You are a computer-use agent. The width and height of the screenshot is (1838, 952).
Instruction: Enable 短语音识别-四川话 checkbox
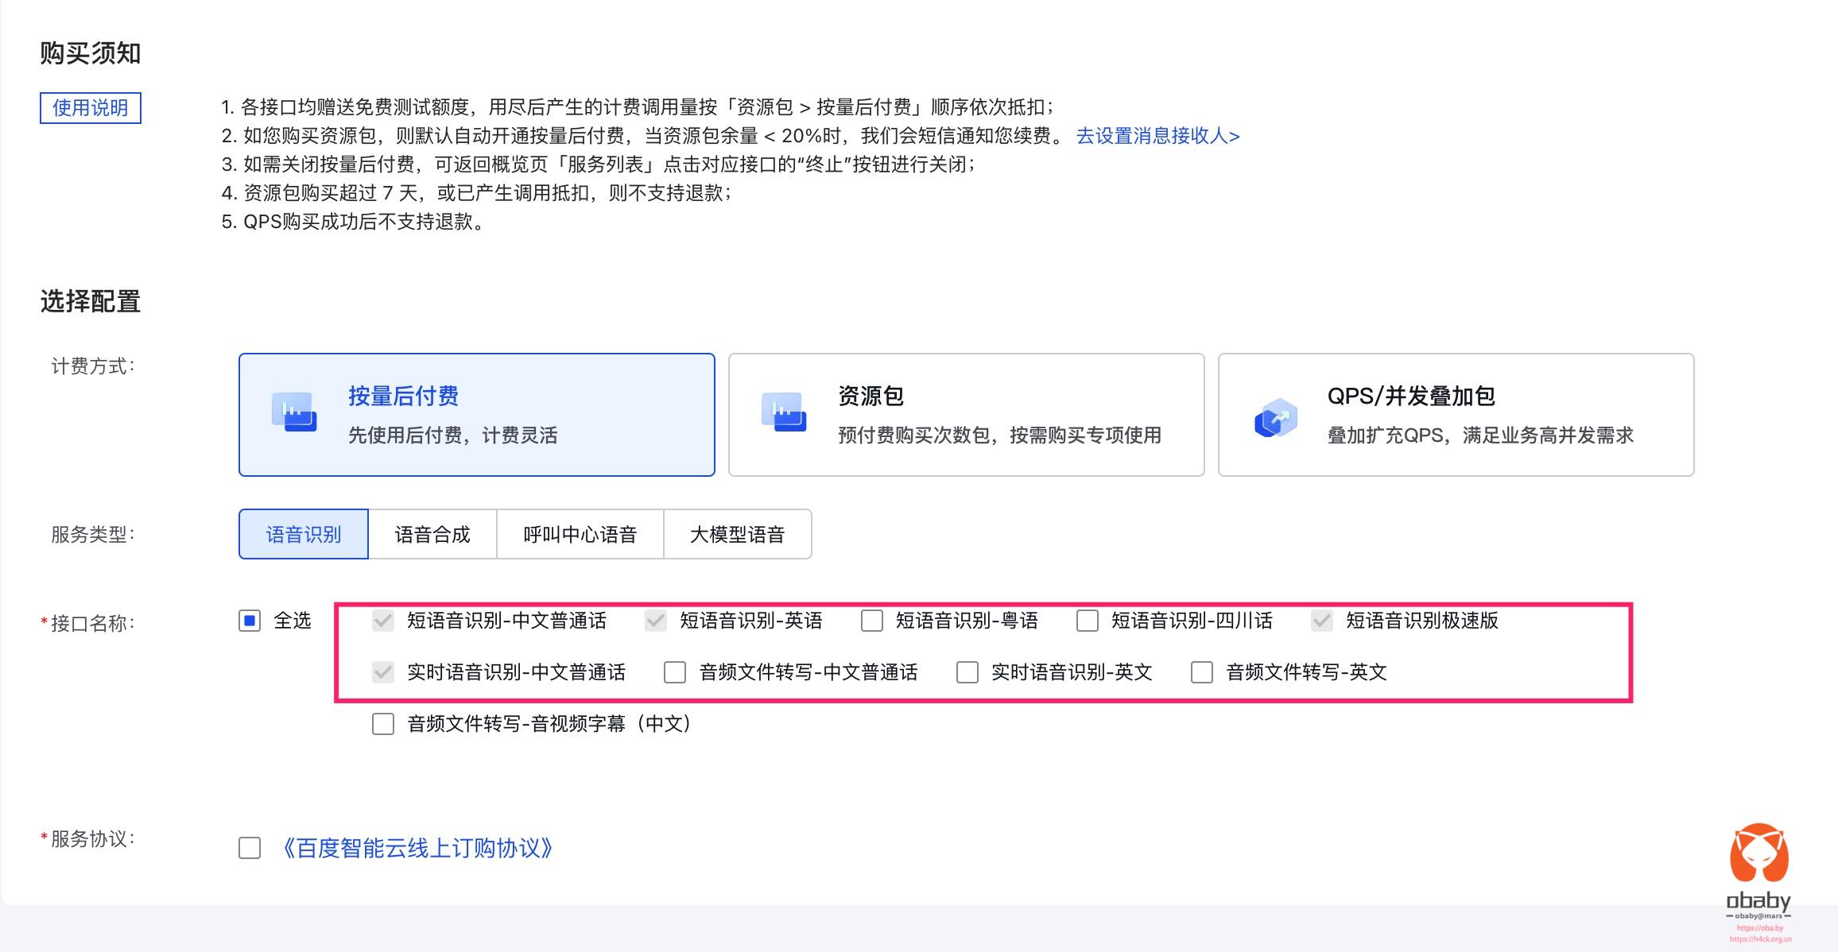(1088, 621)
